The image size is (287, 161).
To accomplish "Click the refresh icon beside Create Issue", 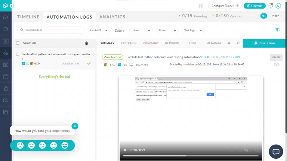I will (x=238, y=43).
